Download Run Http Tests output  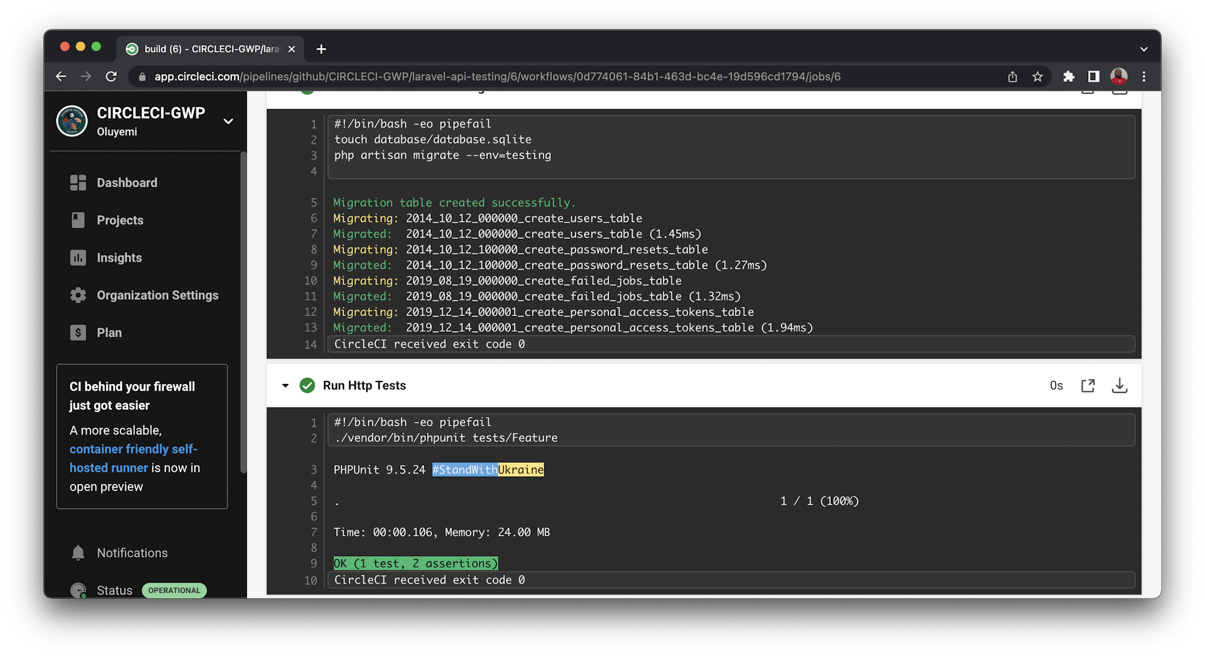[x=1119, y=386]
